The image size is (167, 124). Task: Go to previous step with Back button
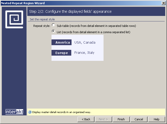point(86,119)
